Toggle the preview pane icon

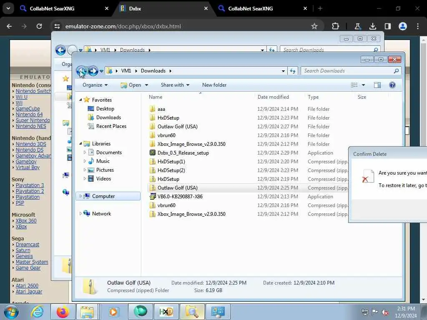point(377,85)
